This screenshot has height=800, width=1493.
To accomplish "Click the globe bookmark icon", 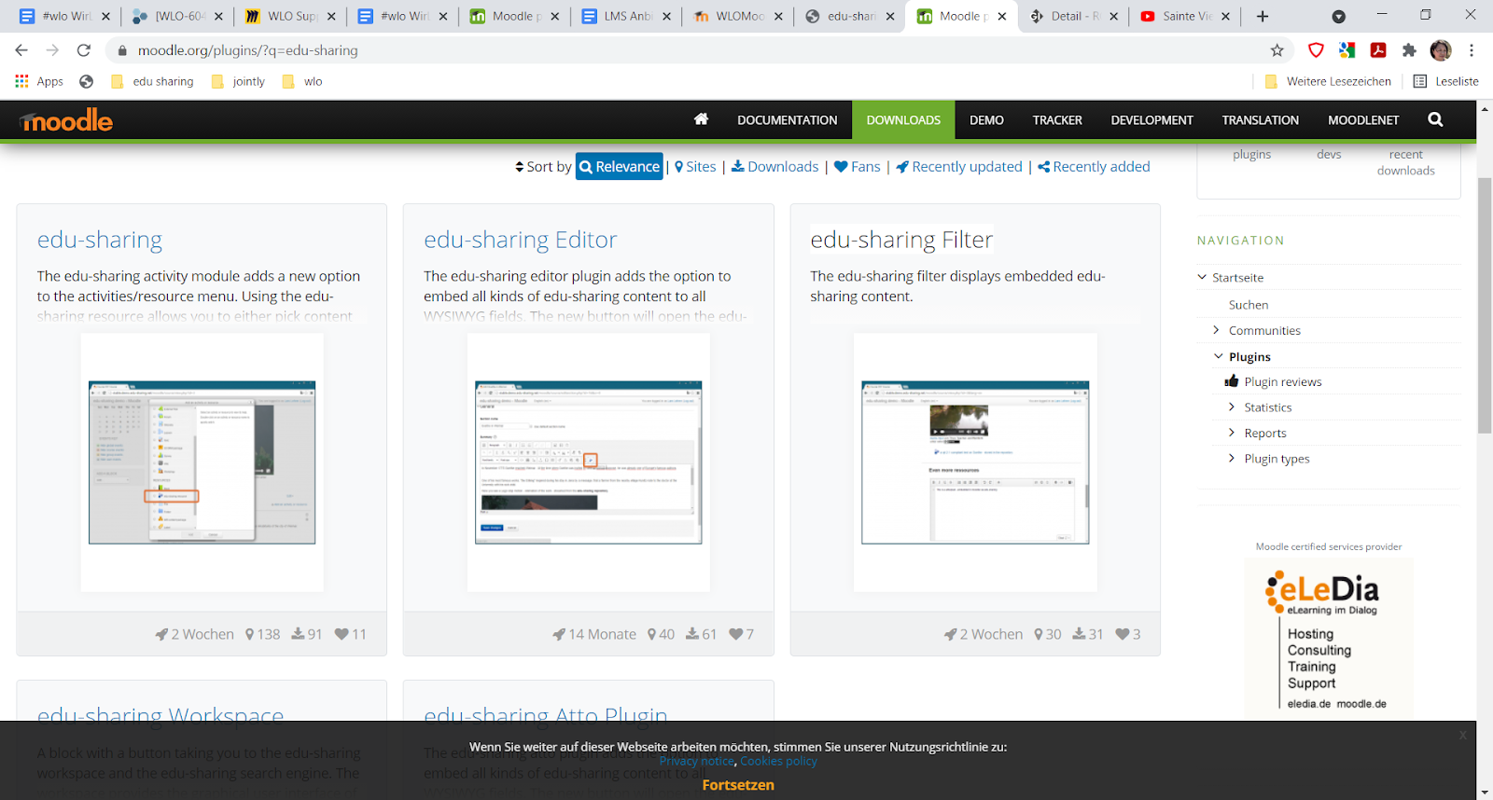I will [87, 81].
